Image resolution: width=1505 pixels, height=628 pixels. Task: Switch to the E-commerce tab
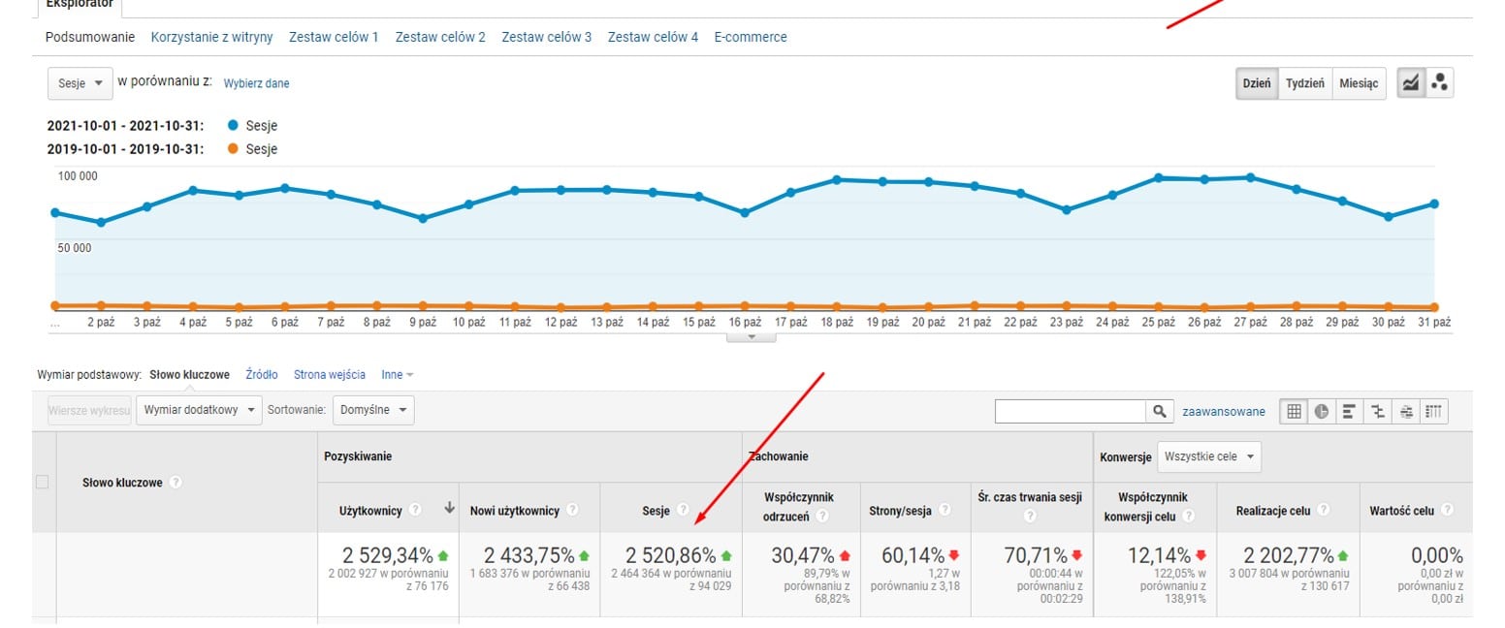point(751,37)
